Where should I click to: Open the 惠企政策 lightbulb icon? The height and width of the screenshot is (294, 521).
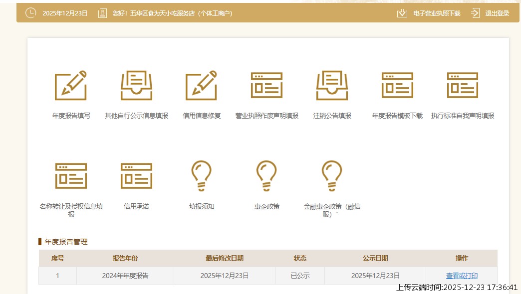(266, 175)
